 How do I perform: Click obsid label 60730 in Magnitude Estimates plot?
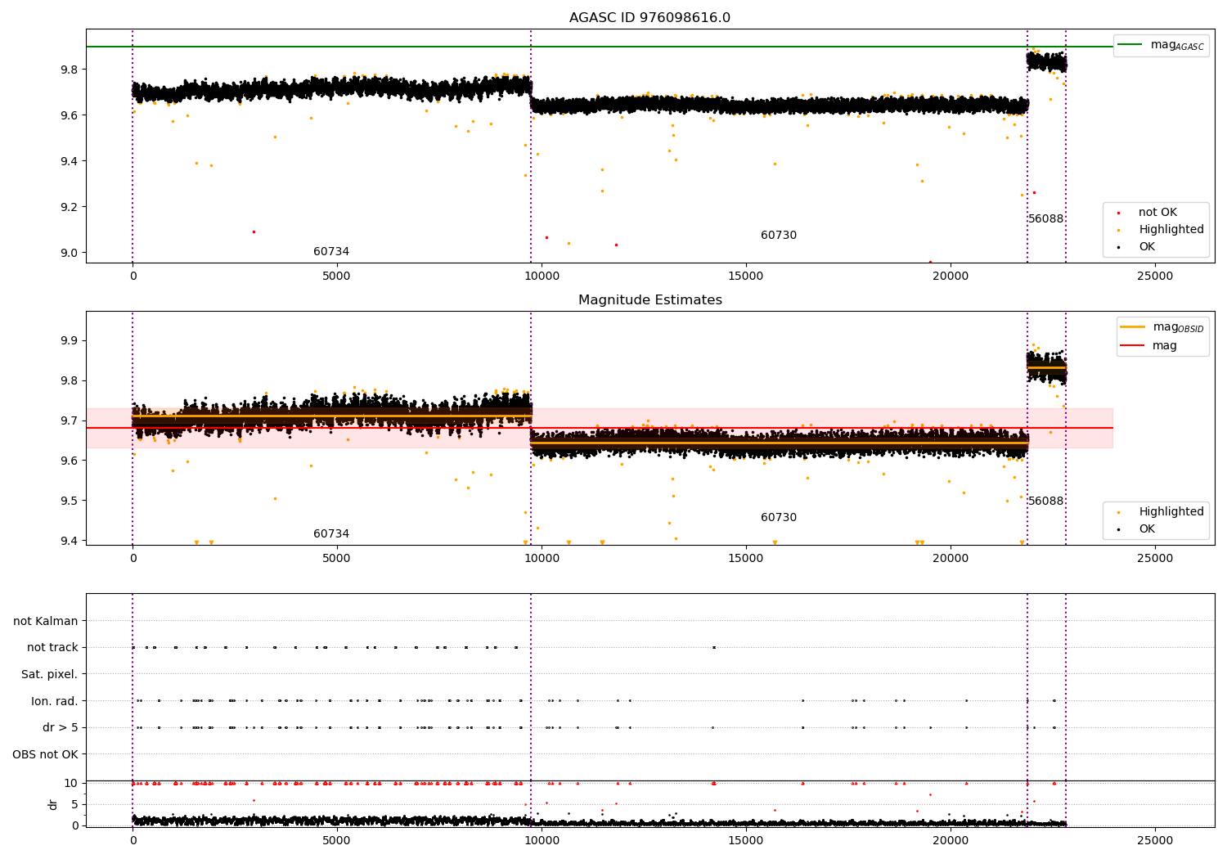click(779, 518)
